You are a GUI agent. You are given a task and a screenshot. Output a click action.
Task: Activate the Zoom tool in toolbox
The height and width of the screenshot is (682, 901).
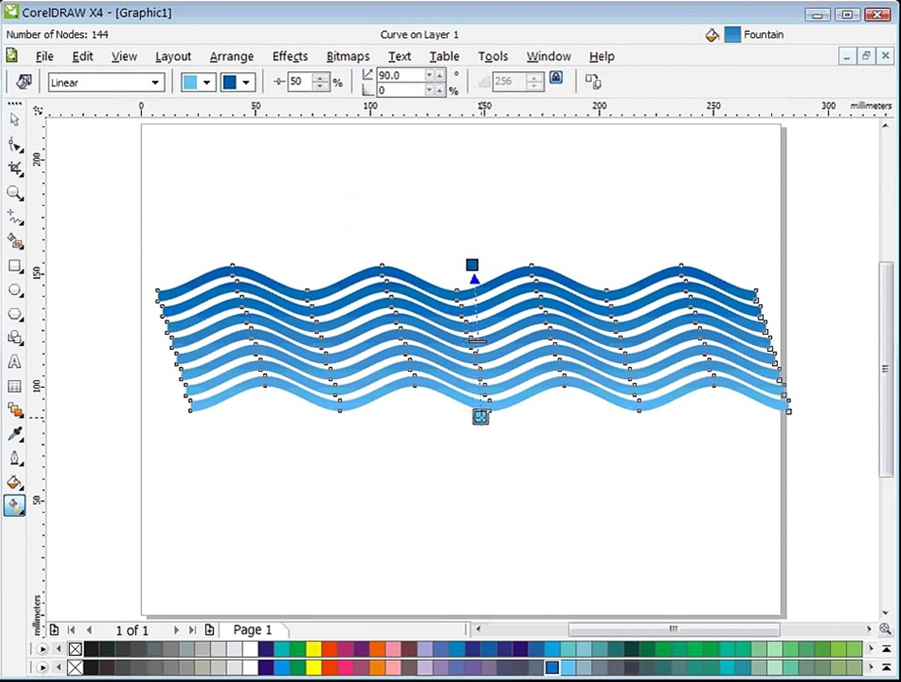pyautogui.click(x=14, y=193)
